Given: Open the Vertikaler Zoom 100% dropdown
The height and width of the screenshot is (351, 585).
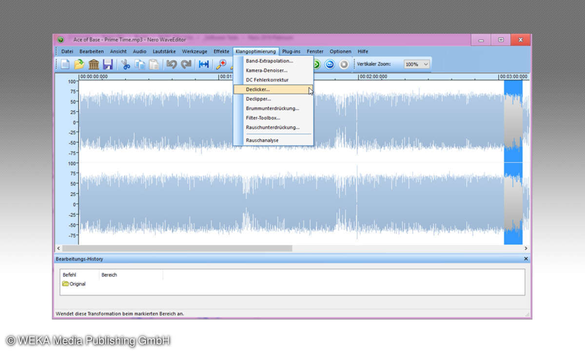Looking at the screenshot, I should click(x=417, y=64).
